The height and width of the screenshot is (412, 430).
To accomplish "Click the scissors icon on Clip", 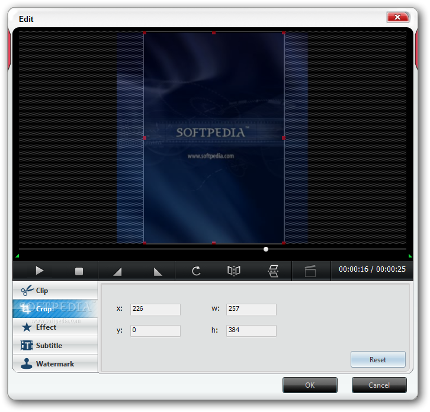I will tap(27, 290).
